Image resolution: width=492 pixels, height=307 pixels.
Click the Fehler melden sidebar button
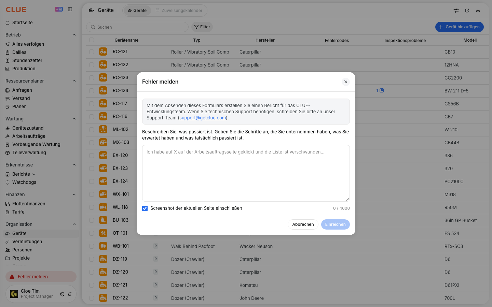(41, 277)
